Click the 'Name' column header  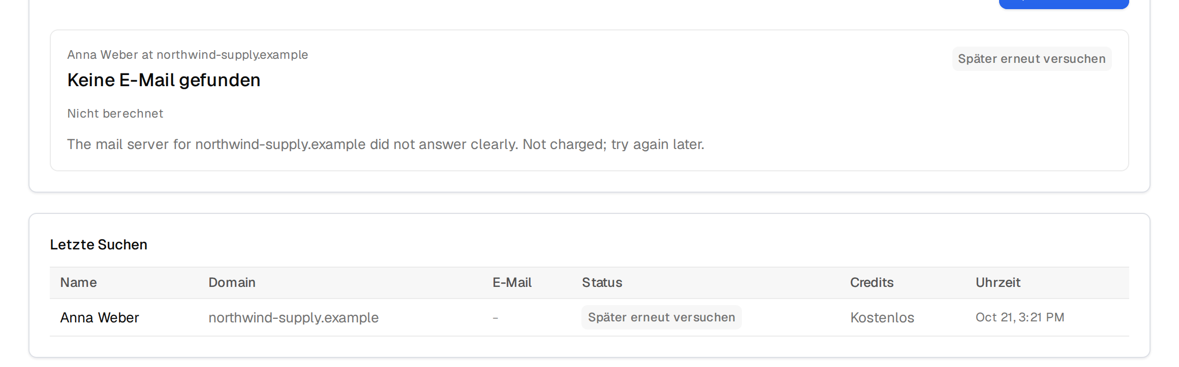point(78,282)
